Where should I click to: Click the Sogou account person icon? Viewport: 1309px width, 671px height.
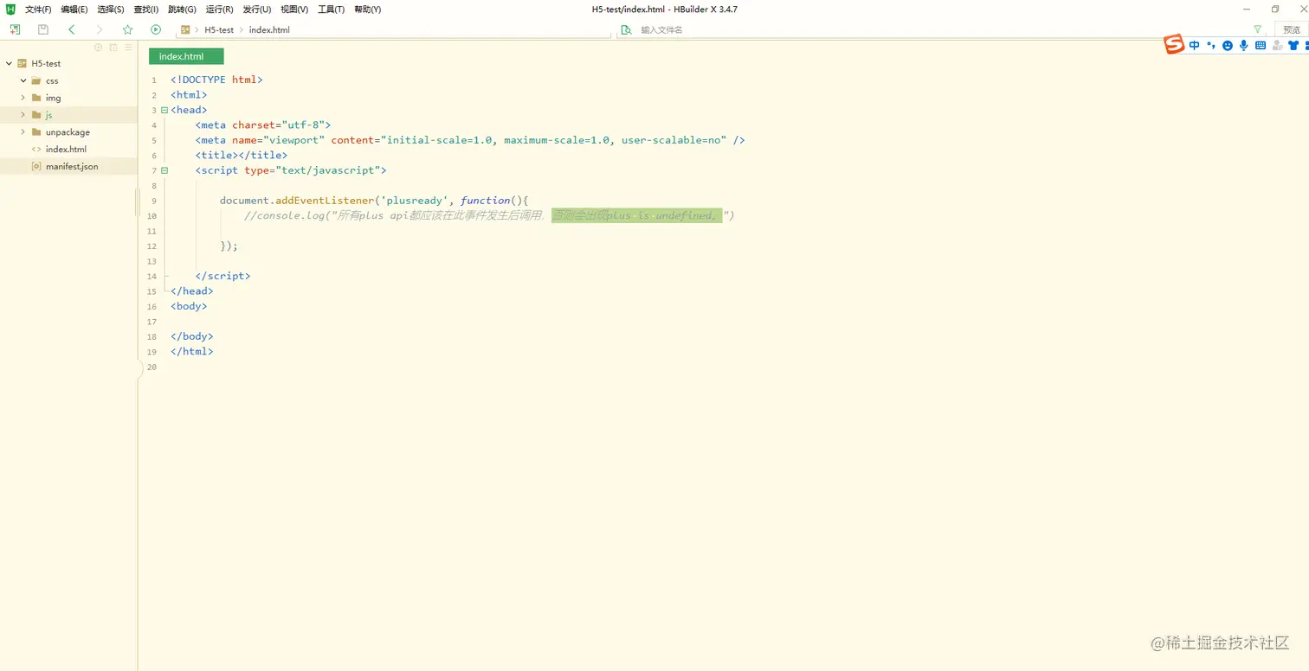[x=1277, y=46]
